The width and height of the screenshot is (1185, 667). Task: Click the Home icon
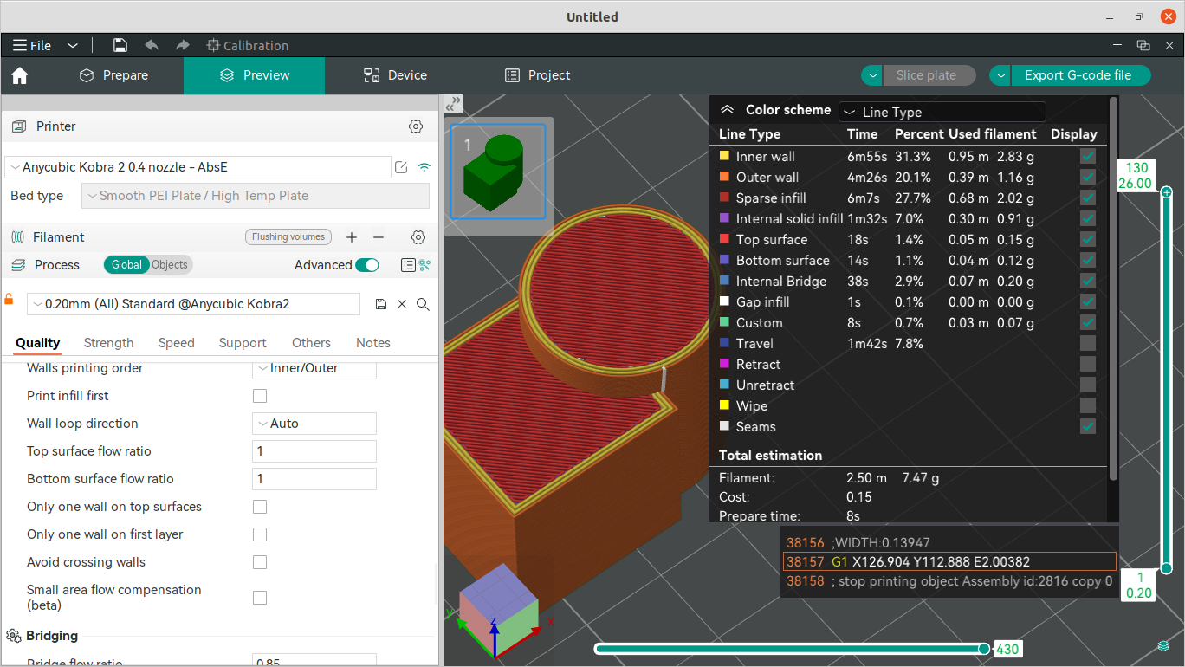click(20, 76)
